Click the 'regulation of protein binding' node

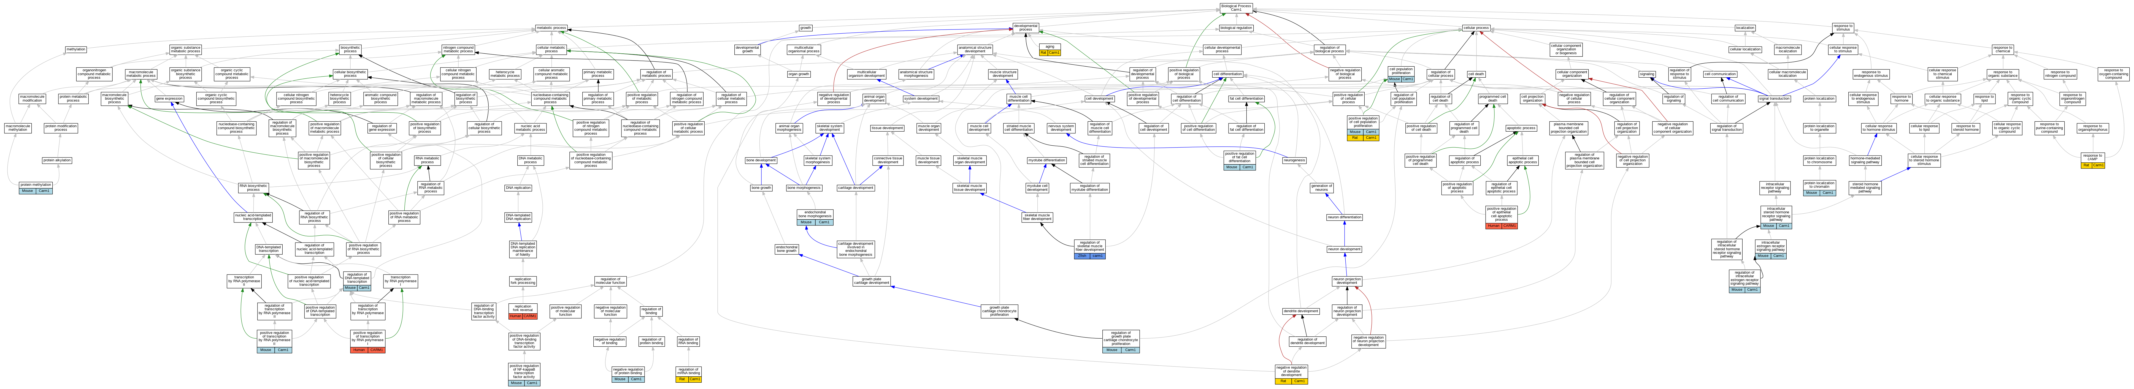tap(652, 341)
